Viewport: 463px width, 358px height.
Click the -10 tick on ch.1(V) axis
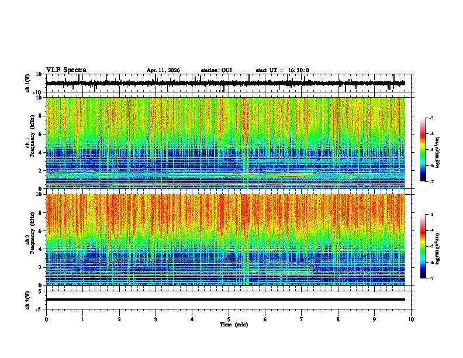tap(38, 92)
